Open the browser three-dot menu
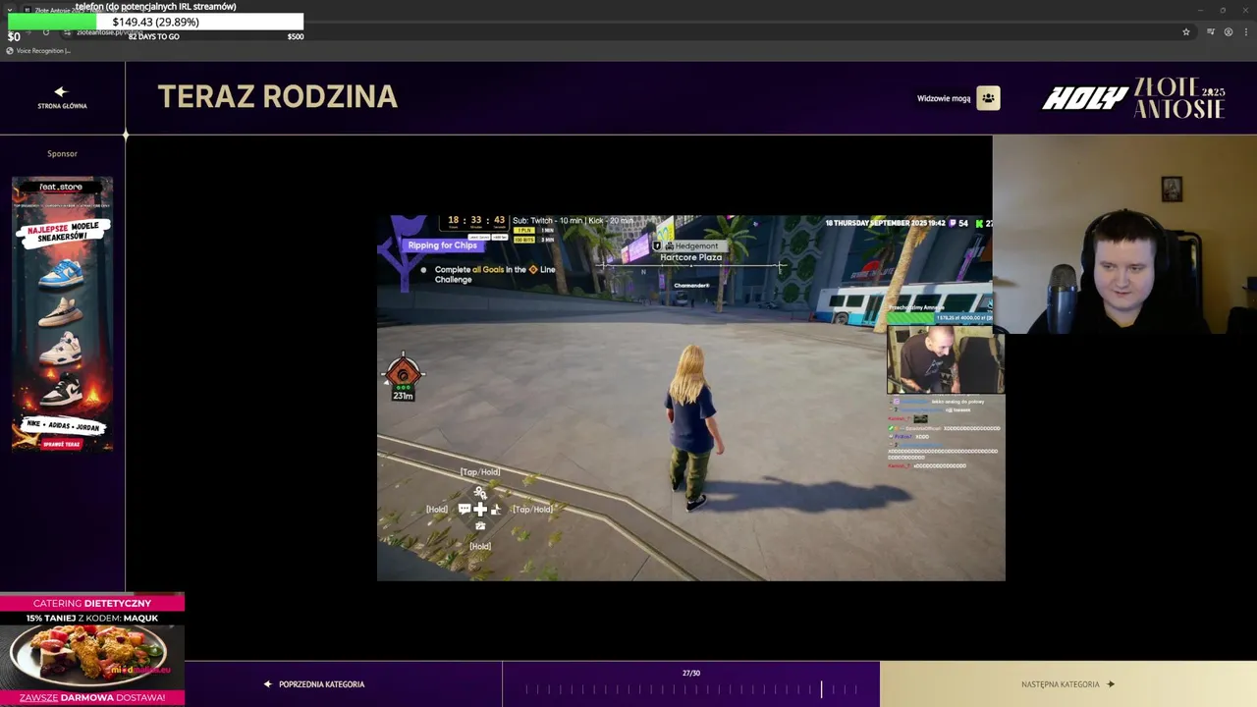Viewport: 1257px width, 707px height. 1245,31
